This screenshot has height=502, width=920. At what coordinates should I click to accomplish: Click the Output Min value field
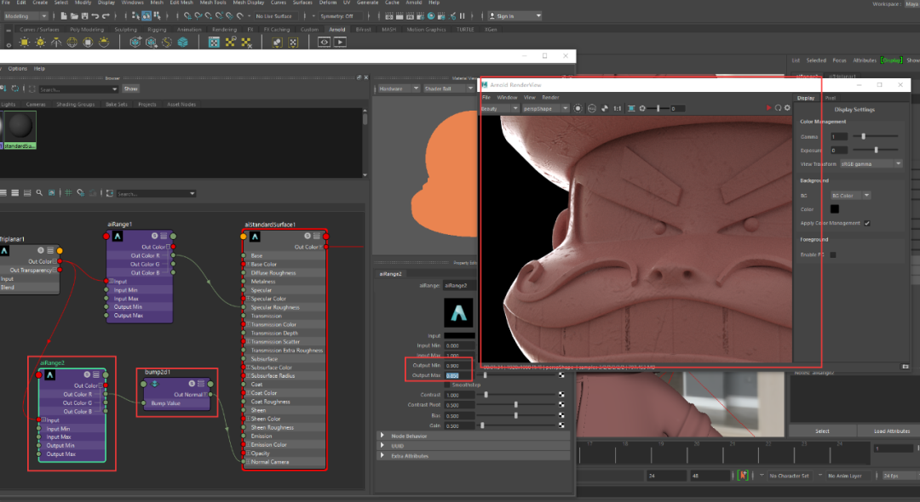[x=459, y=366]
